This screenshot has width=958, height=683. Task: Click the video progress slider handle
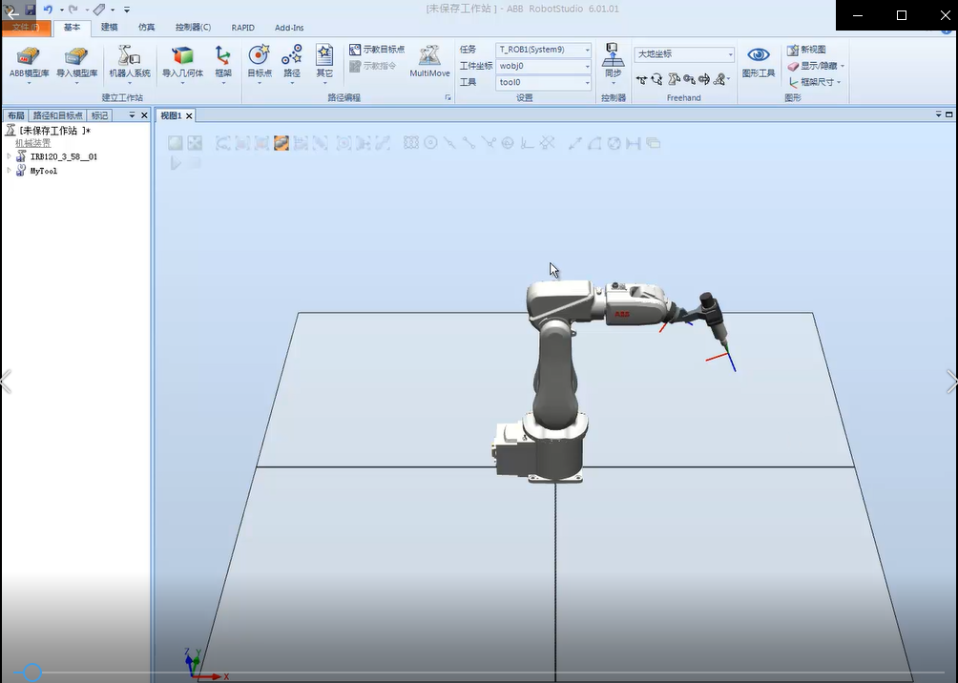click(32, 673)
